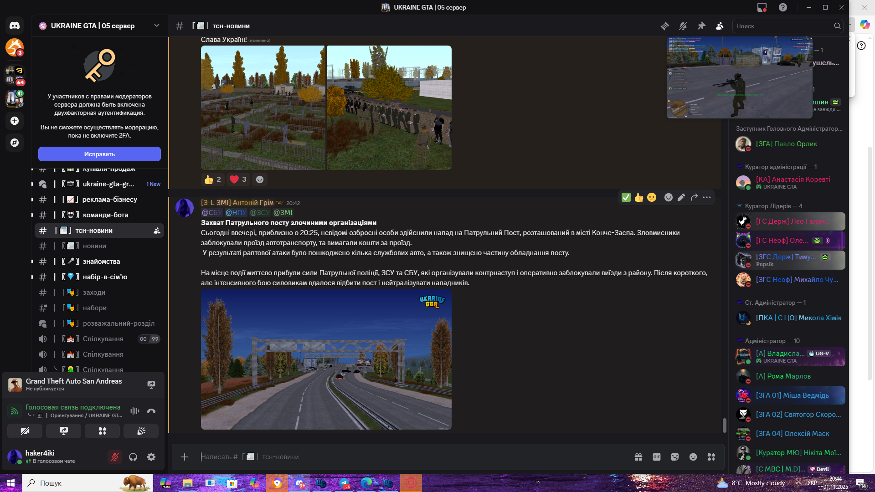Open the GIF picker icon

coord(657,457)
